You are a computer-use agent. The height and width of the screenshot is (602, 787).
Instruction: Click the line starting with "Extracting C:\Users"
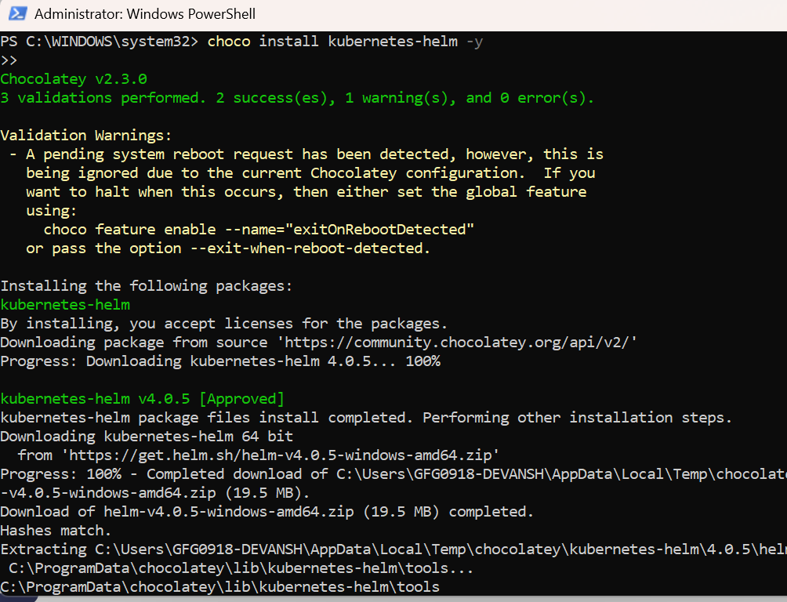tap(392, 549)
